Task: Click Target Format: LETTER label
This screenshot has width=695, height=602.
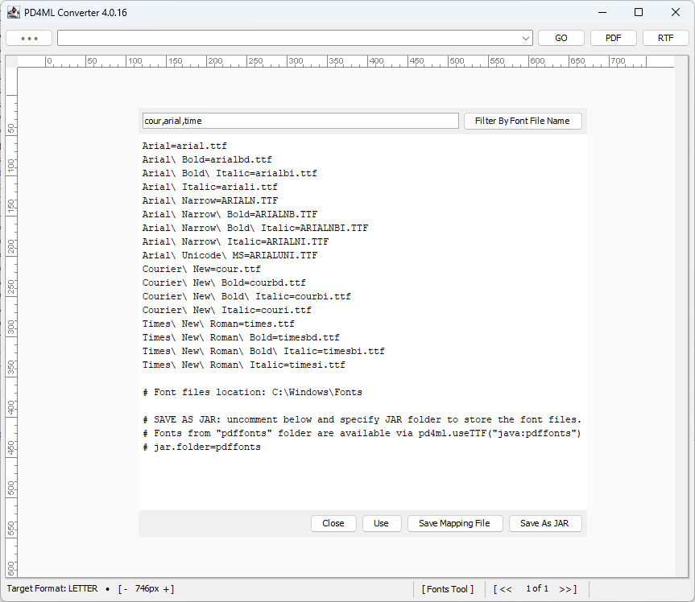Action: (52, 588)
